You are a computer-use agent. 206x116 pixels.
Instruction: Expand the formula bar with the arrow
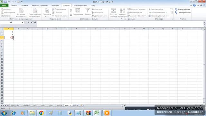tap(205, 23)
